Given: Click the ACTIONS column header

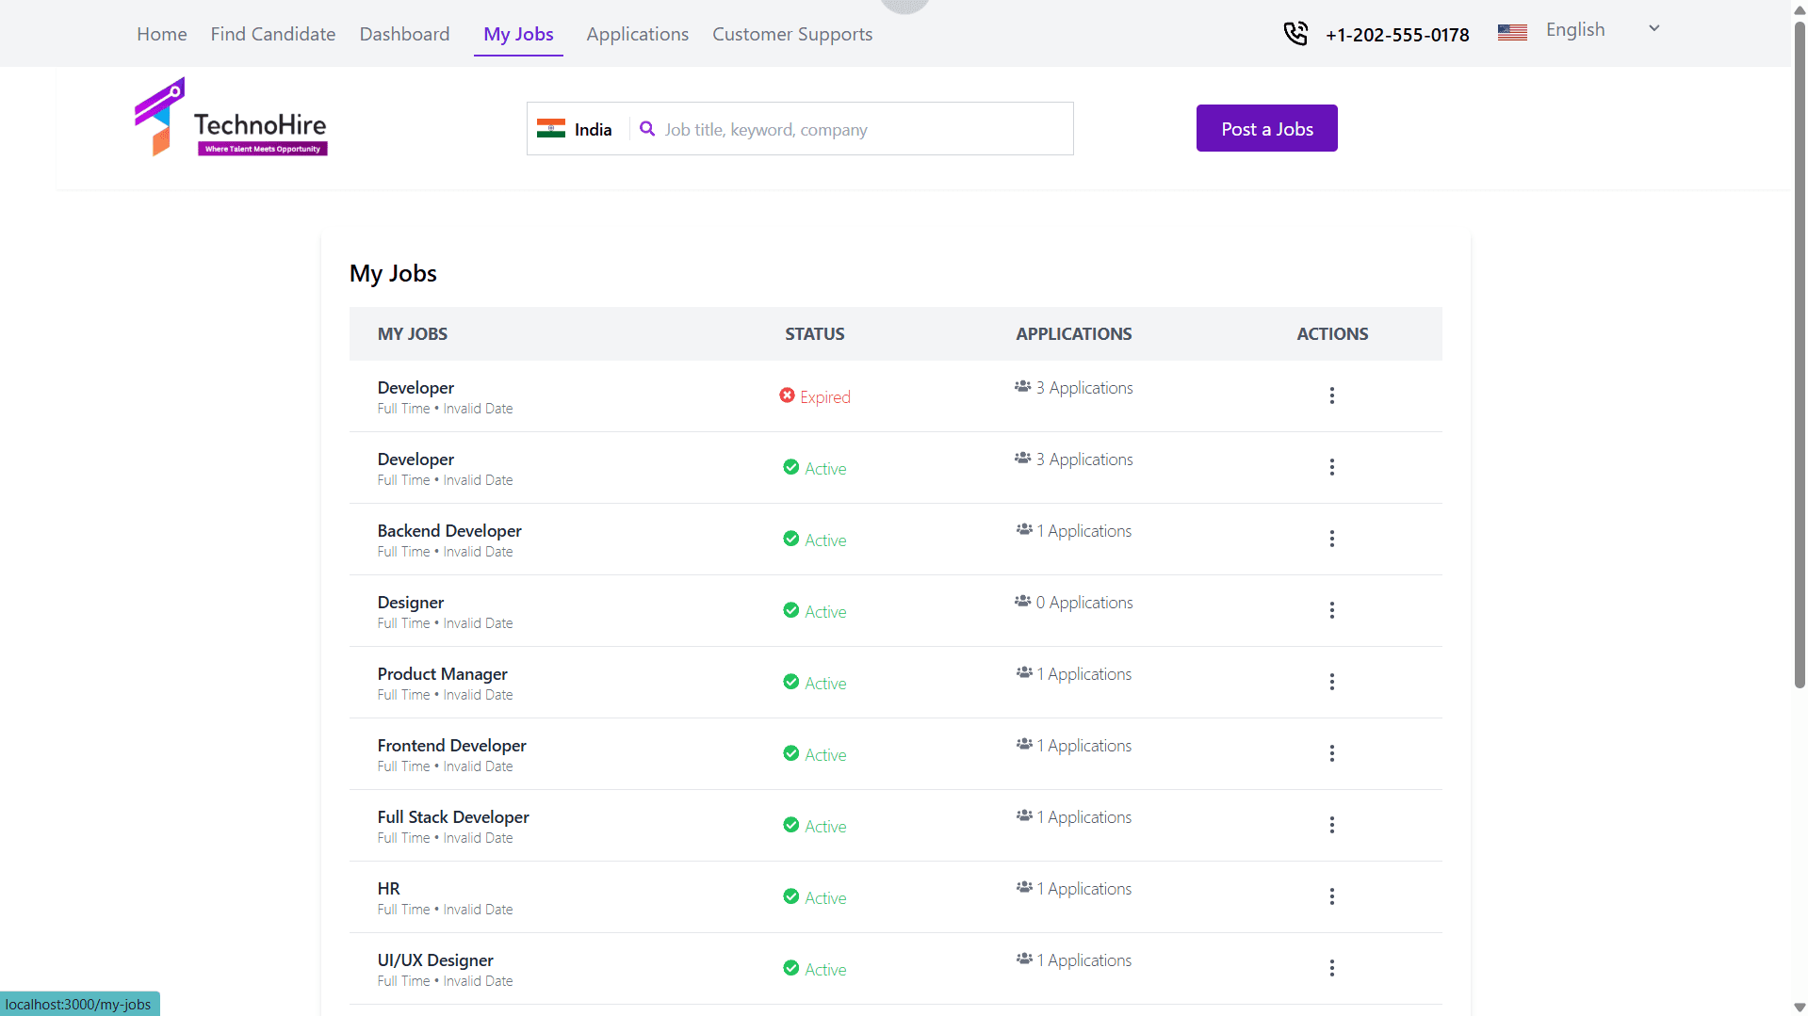Looking at the screenshot, I should point(1332,334).
